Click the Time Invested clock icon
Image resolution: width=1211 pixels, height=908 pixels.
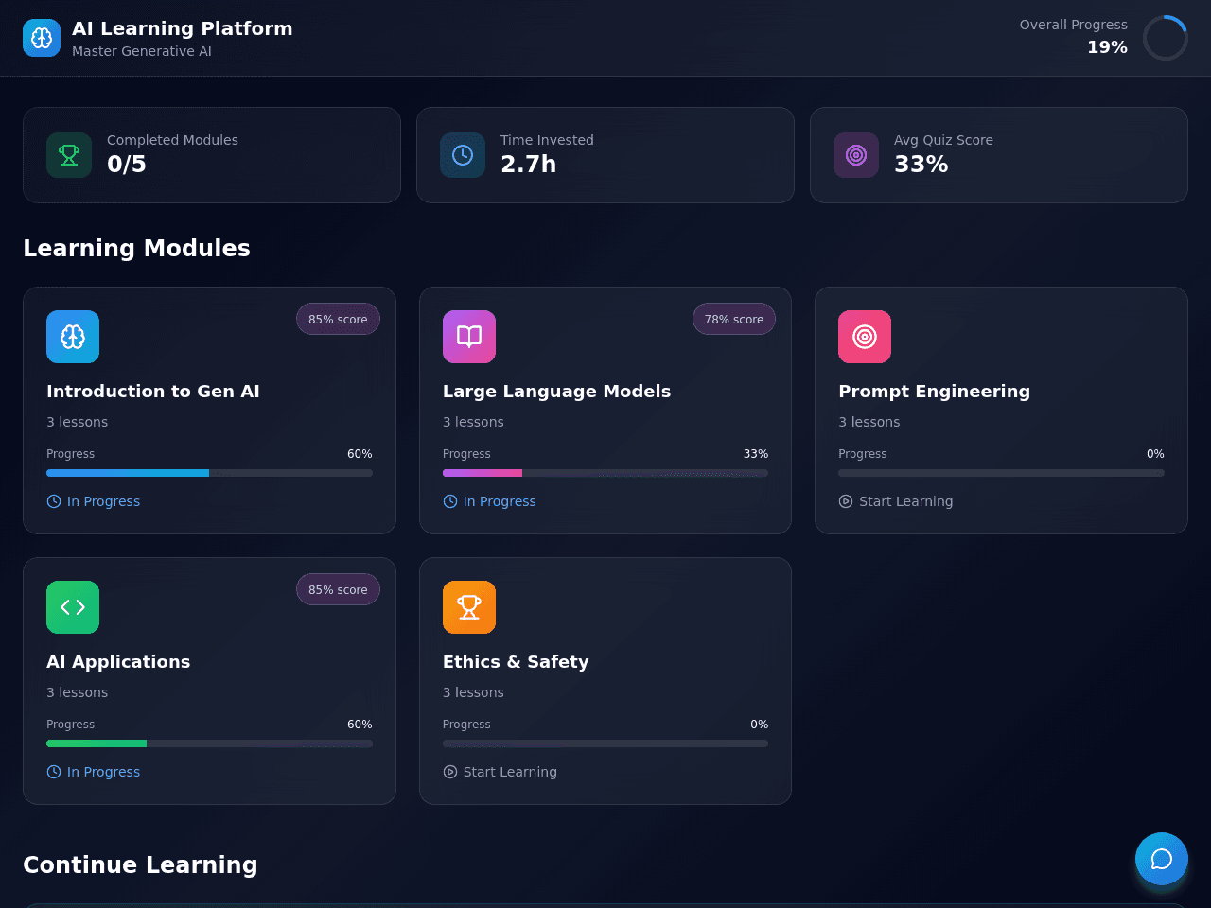463,155
